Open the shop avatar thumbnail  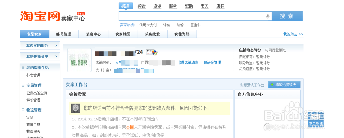79,60
